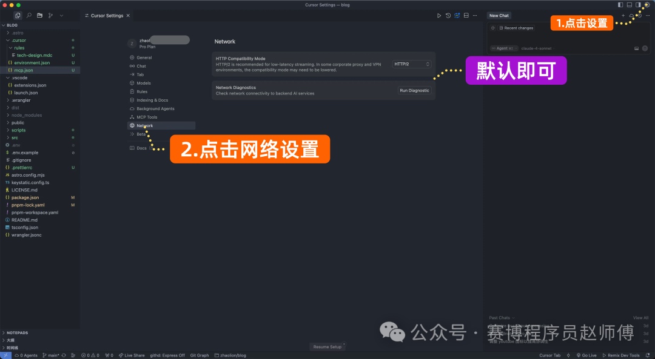Toggle the bottom panel layout icon

[629, 5]
